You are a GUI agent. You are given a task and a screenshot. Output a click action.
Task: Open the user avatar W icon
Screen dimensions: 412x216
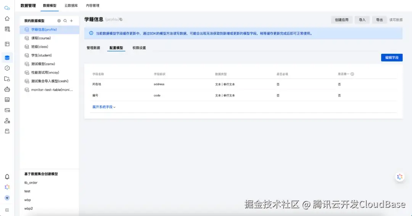(7, 198)
